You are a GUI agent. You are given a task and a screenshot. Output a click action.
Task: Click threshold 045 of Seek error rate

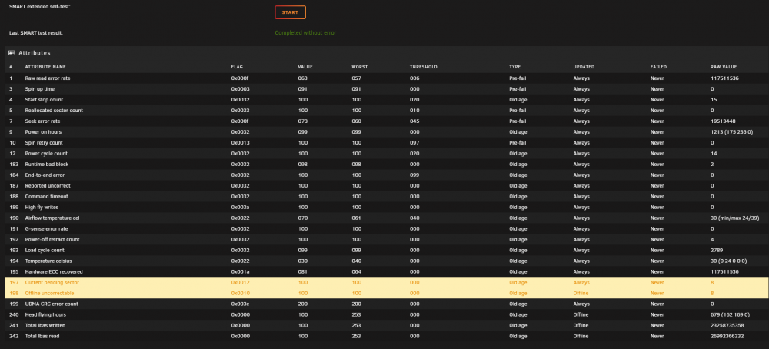click(414, 121)
